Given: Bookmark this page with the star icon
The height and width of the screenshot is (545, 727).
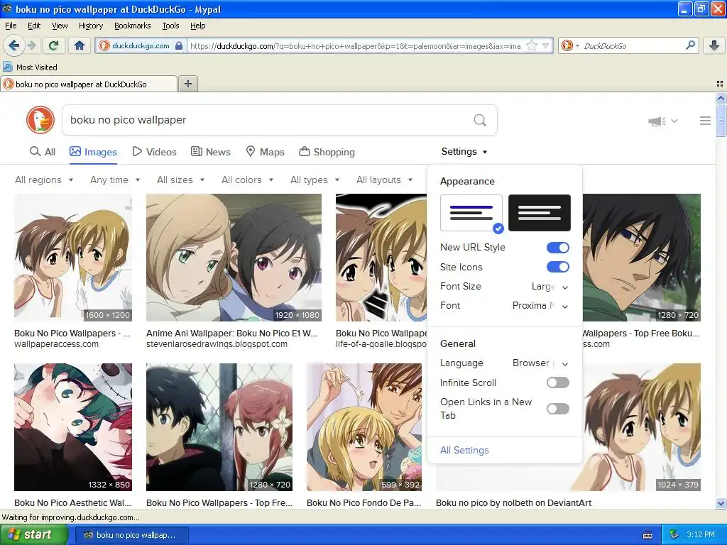Looking at the screenshot, I should 532,45.
